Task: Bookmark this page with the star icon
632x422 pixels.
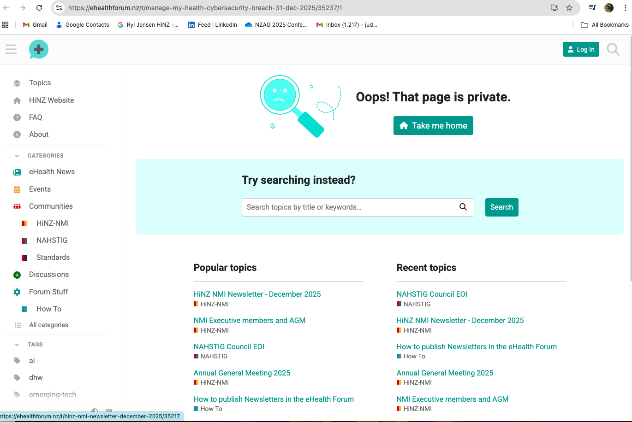Action: (569, 8)
